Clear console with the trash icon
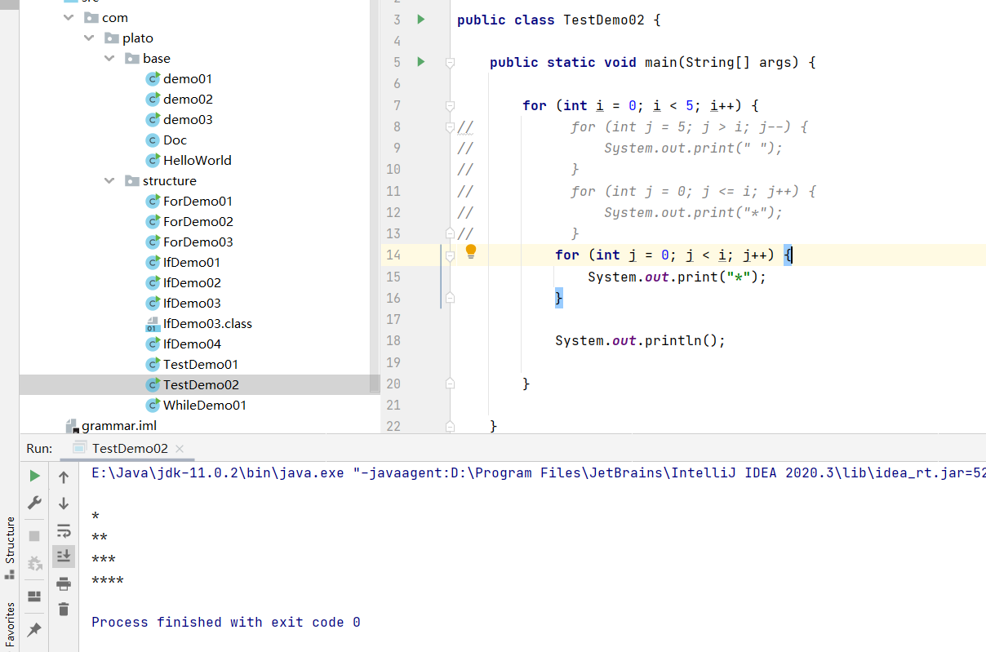This screenshot has height=652, width=986. pos(64,609)
